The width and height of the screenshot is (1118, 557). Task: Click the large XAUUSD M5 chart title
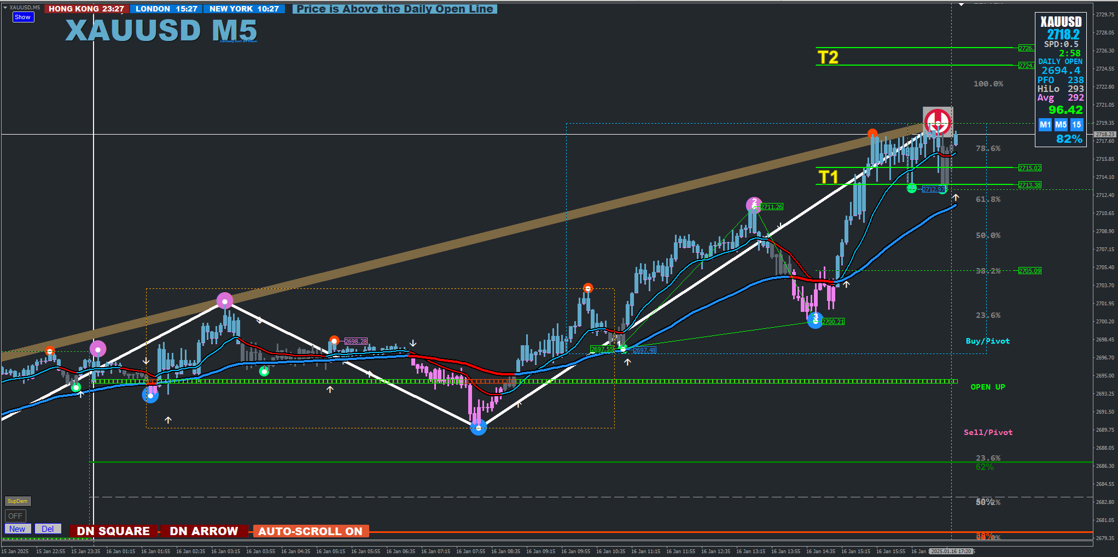pyautogui.click(x=161, y=30)
